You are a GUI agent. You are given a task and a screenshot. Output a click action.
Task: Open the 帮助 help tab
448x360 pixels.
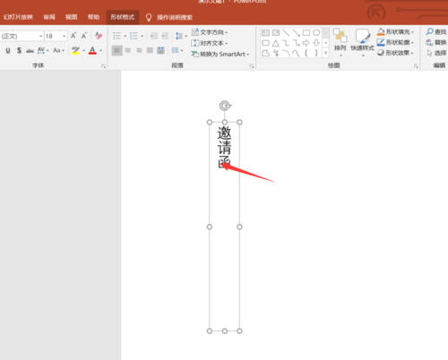[x=93, y=17]
